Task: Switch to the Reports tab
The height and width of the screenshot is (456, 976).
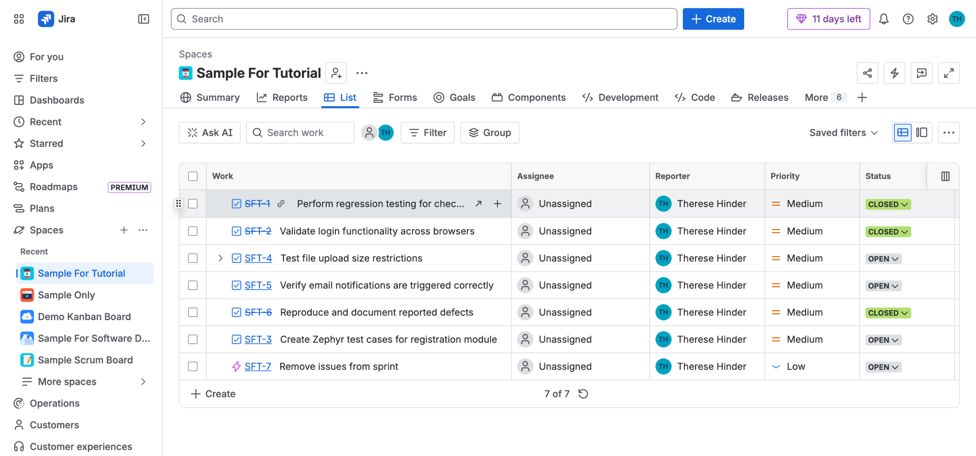Action: [282, 98]
